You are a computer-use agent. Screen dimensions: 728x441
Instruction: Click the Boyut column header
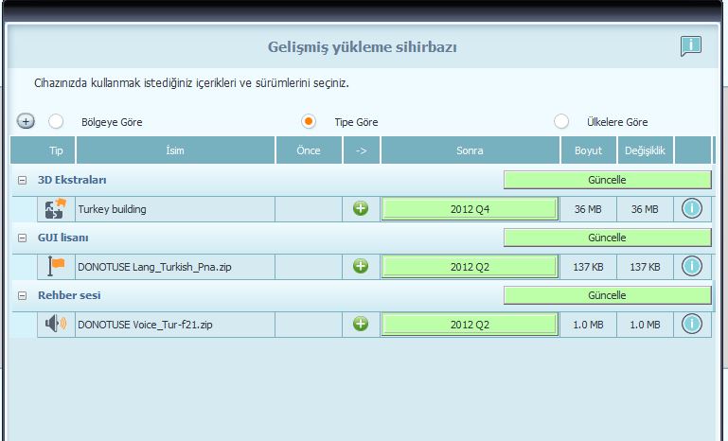[588, 150]
